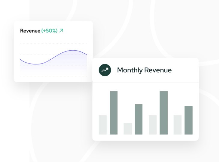Click the peak of the purple line
220x162 pixels.
pos(73,50)
